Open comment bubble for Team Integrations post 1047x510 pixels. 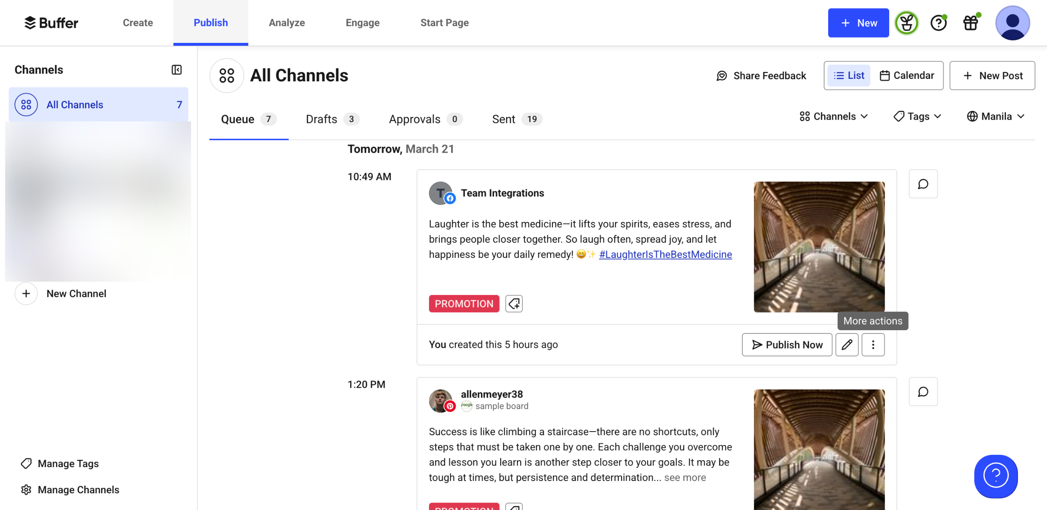923,184
